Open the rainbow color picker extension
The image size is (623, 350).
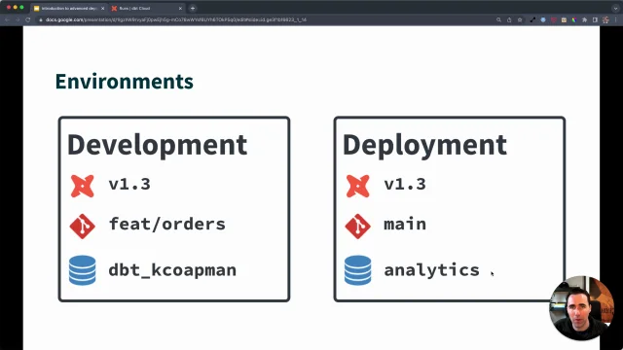pos(574,19)
